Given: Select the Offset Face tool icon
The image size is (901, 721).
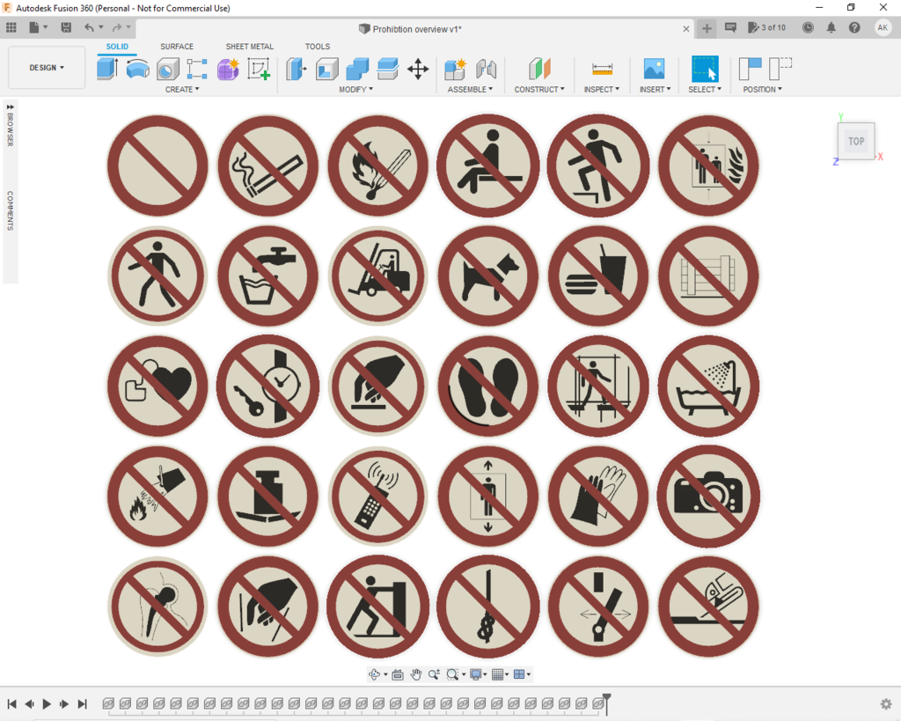Looking at the screenshot, I should click(388, 69).
